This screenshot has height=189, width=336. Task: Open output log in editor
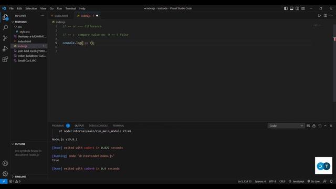pos(320,126)
